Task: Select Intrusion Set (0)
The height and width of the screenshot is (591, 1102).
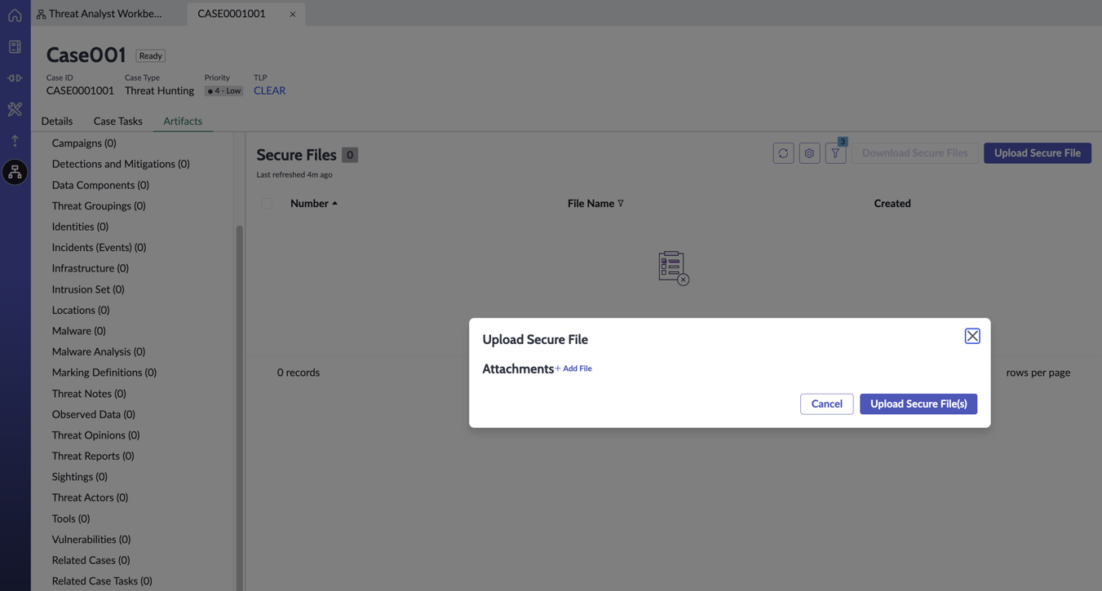Action: (88, 289)
